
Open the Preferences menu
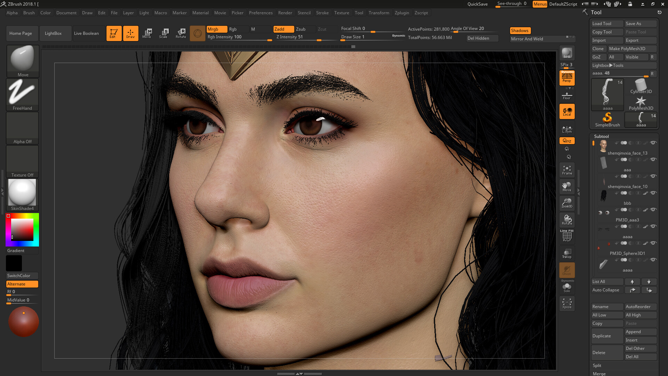[x=261, y=13]
